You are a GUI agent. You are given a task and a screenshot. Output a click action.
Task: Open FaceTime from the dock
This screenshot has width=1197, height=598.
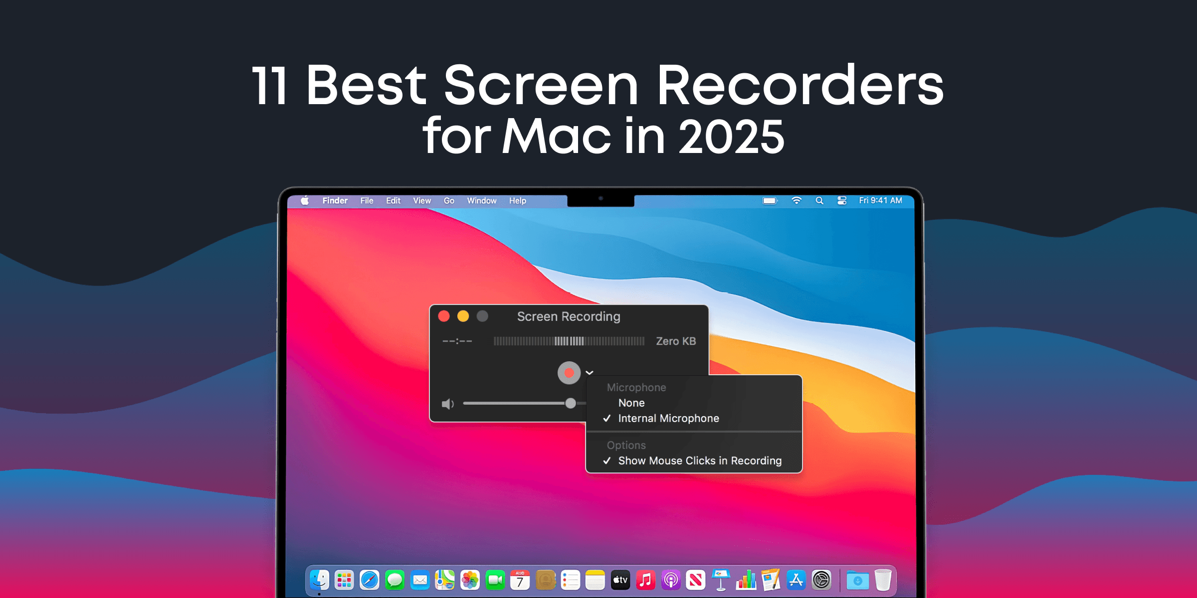pyautogui.click(x=496, y=581)
